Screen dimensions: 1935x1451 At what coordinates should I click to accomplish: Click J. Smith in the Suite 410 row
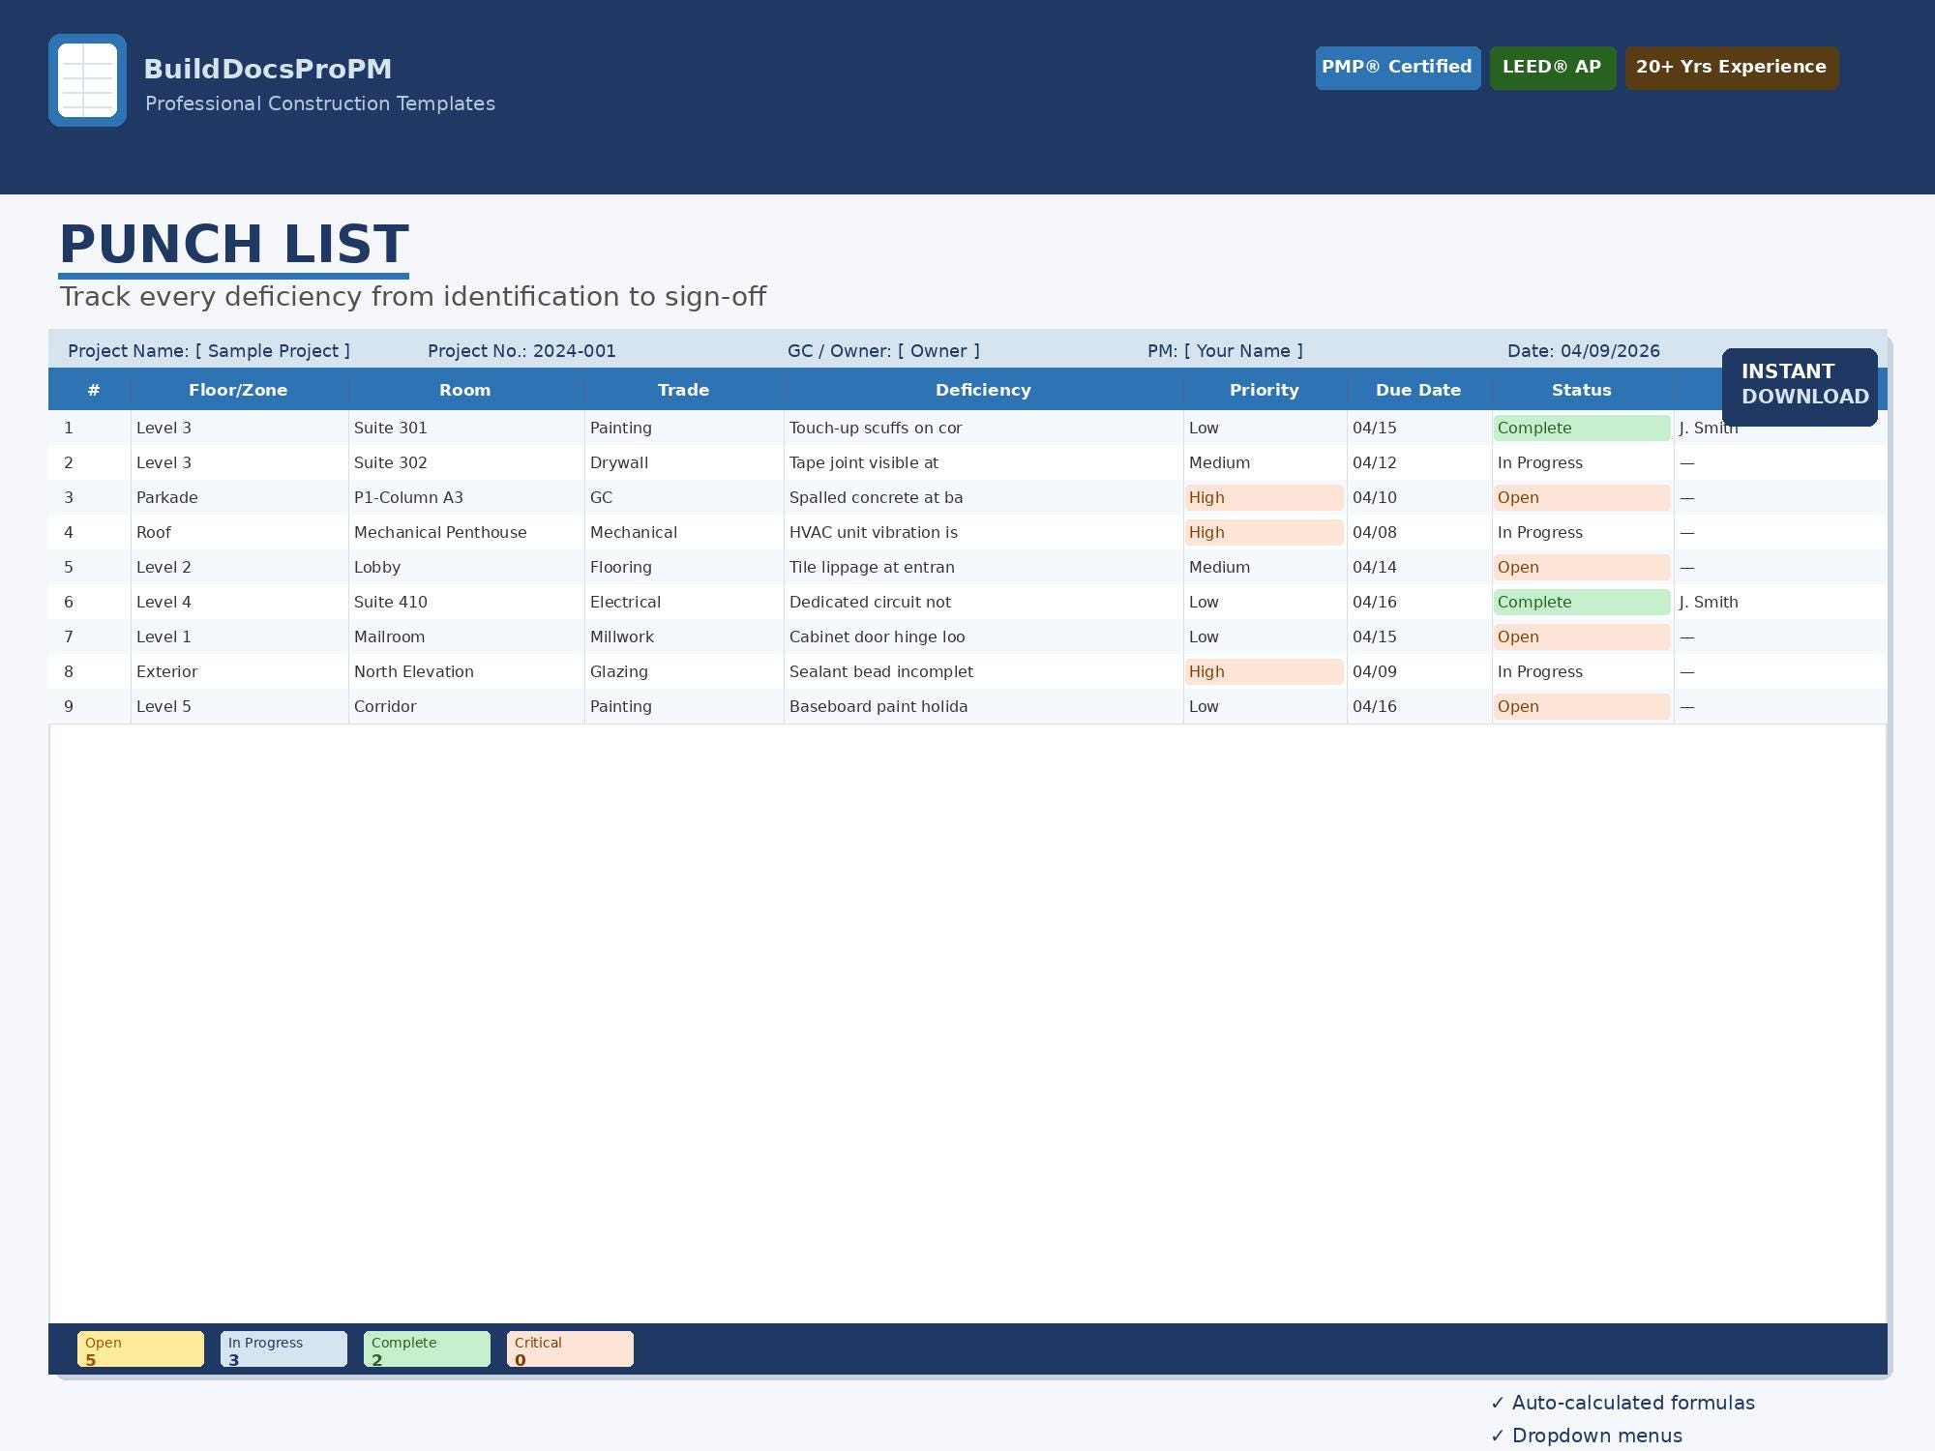[1709, 602]
